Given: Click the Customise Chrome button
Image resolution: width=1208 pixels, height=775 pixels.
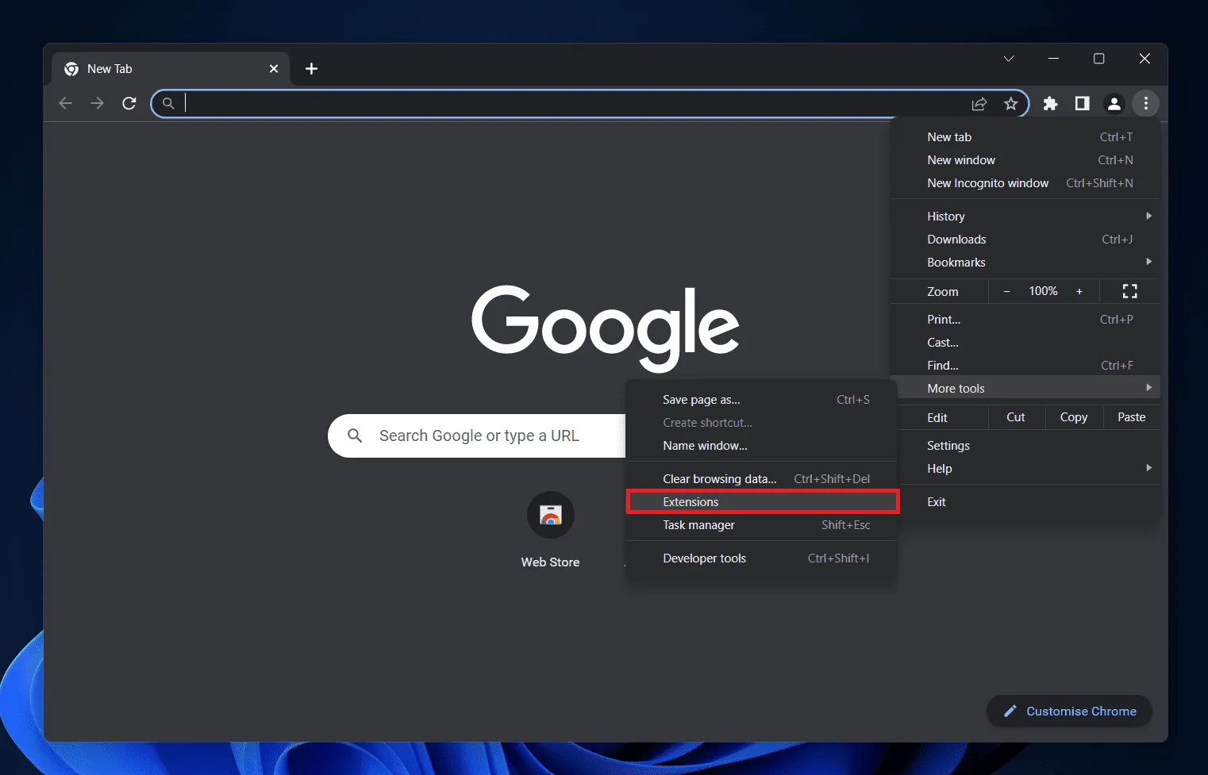Looking at the screenshot, I should click(x=1069, y=711).
